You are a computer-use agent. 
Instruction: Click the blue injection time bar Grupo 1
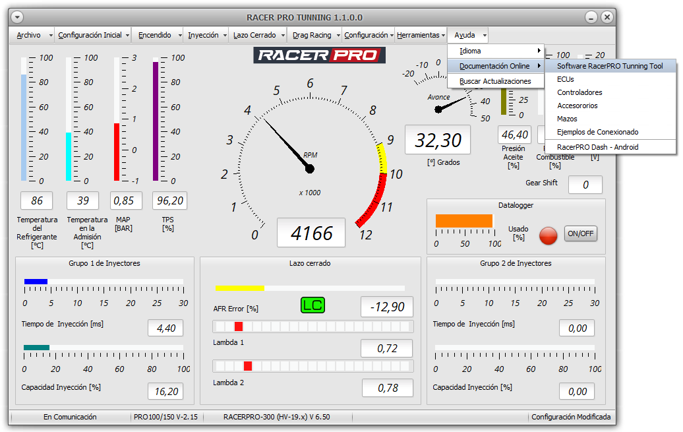[36, 282]
